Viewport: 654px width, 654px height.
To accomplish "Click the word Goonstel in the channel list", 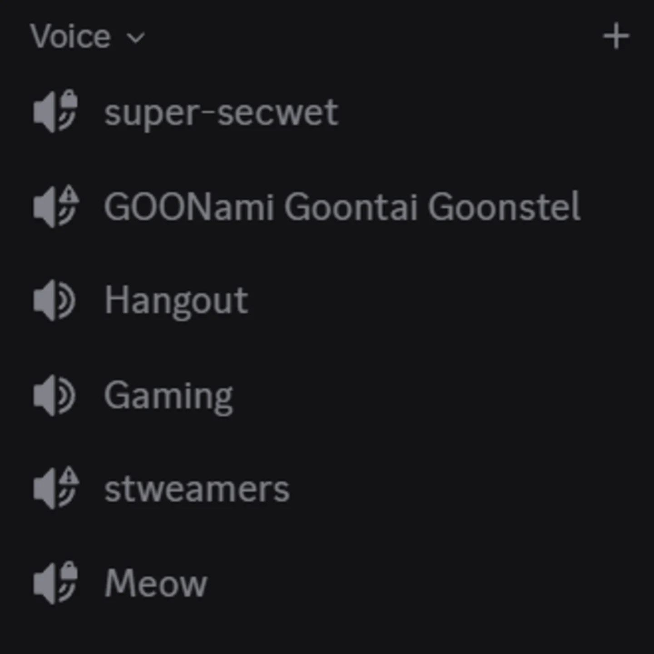I will pyautogui.click(x=504, y=207).
